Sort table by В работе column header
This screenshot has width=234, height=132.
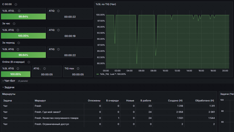(x=146, y=101)
